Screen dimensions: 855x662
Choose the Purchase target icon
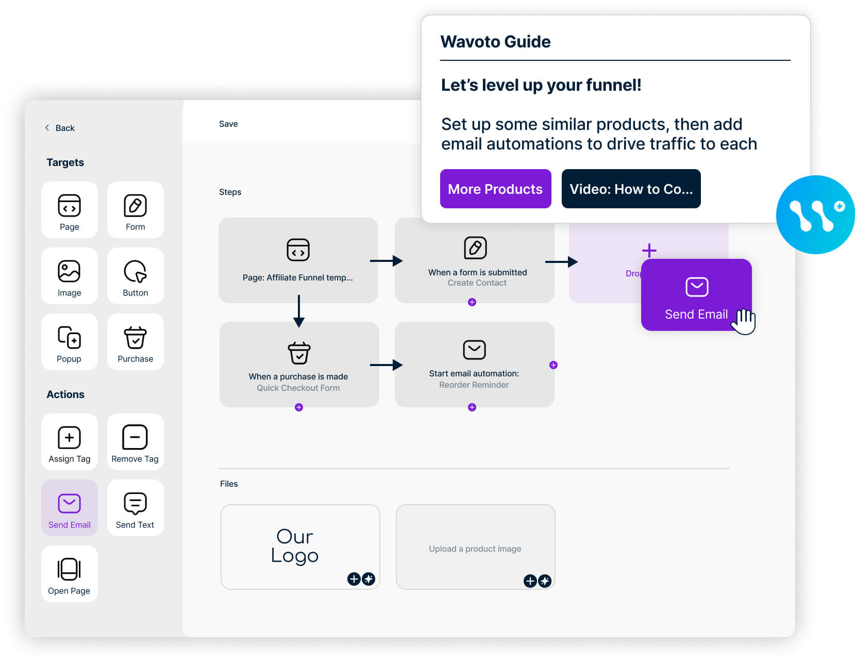[135, 342]
